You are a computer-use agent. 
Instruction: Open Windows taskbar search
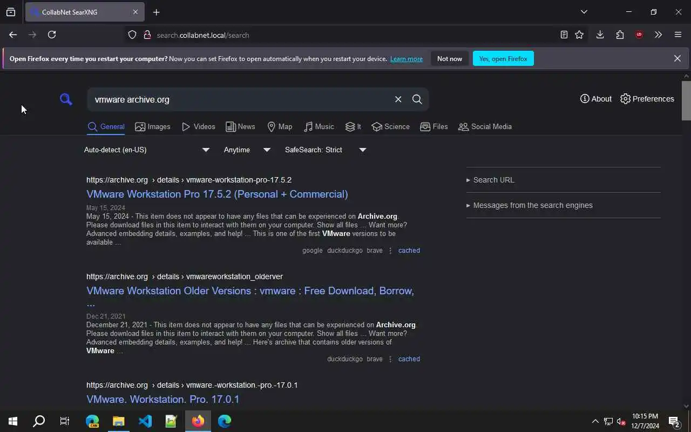(39, 421)
